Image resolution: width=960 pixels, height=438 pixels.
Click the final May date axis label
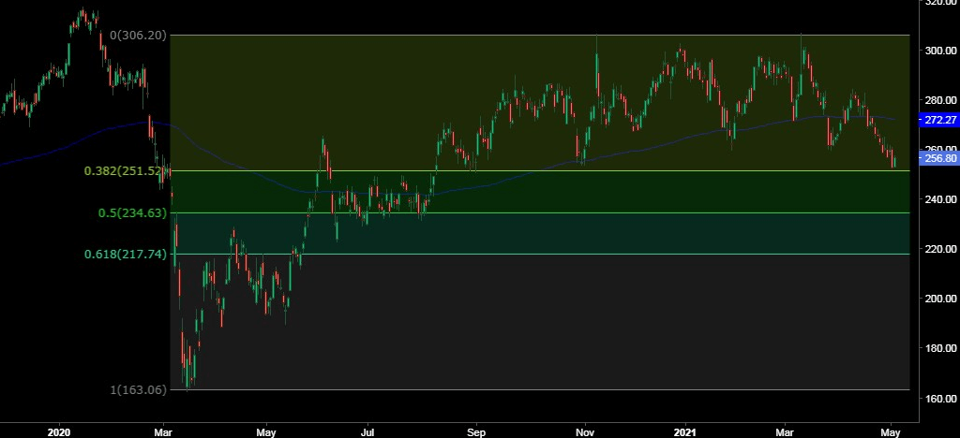(891, 432)
